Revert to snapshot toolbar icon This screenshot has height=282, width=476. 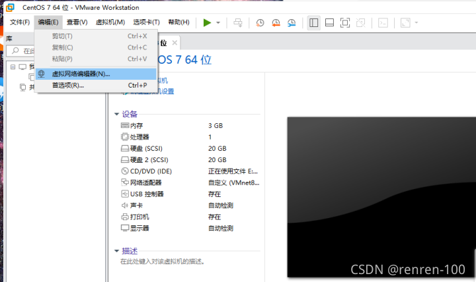pos(276,22)
